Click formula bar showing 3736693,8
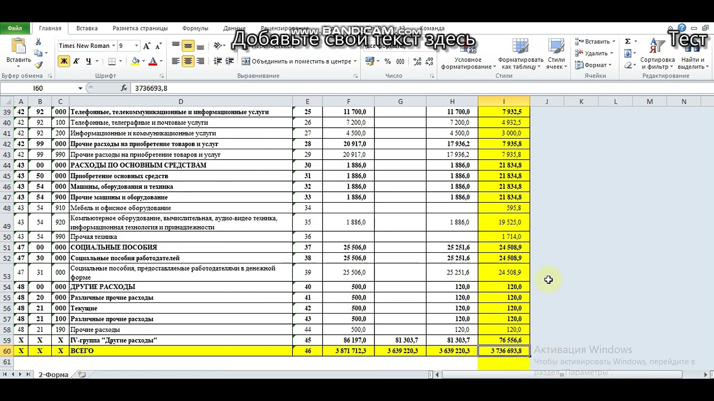Image resolution: width=714 pixels, height=401 pixels. 421,88
